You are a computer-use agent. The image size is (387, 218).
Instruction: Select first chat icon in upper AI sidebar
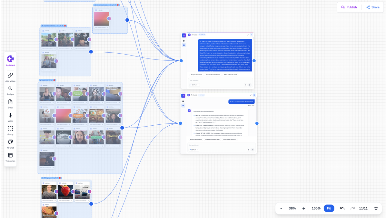(184, 41)
